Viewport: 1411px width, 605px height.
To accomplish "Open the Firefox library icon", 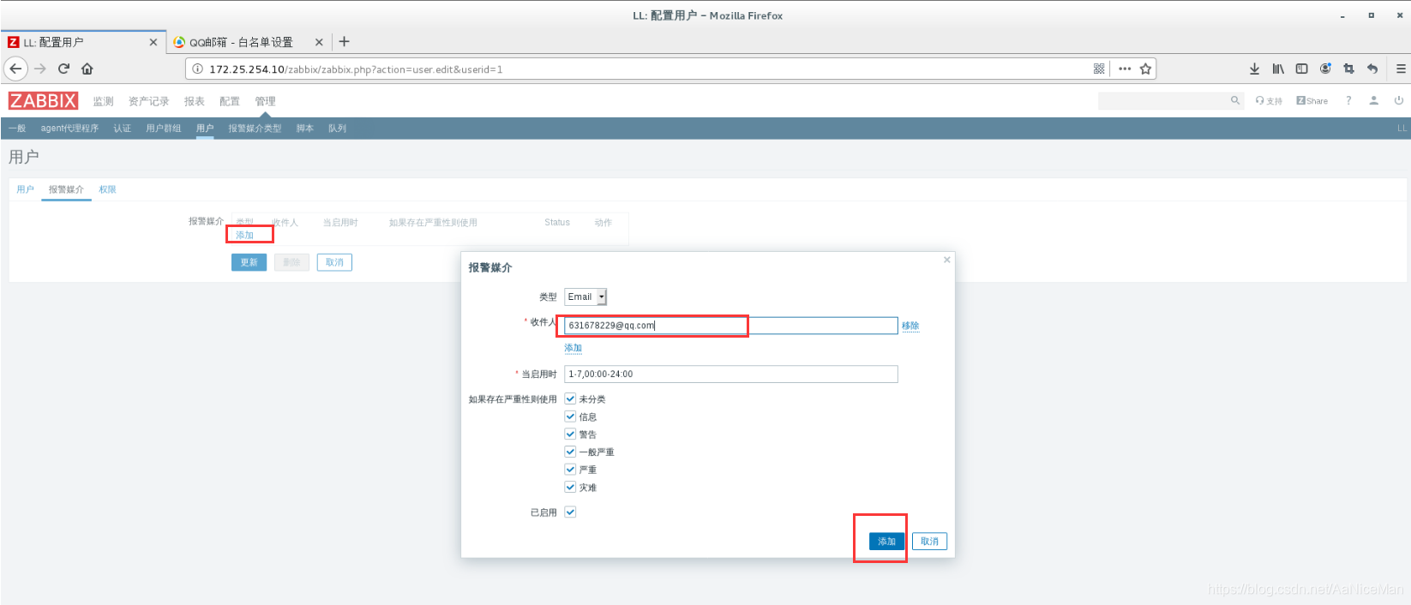I will pyautogui.click(x=1278, y=69).
